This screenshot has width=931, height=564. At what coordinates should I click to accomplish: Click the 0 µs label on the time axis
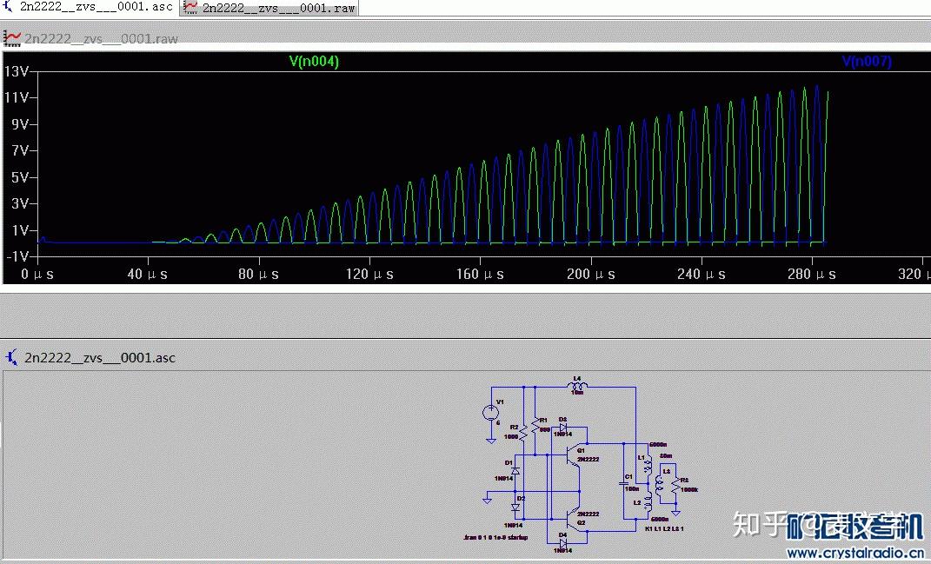click(x=37, y=274)
